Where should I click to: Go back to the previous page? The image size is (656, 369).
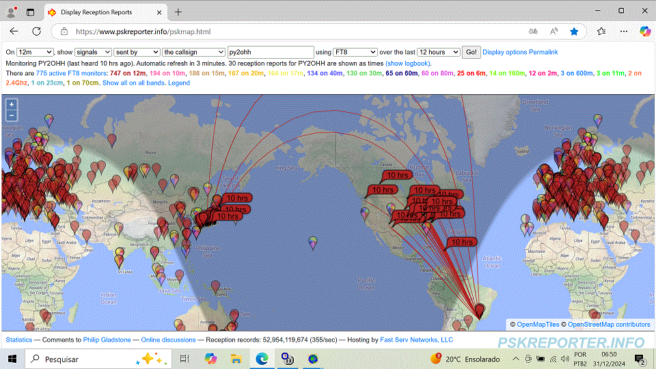(x=14, y=31)
